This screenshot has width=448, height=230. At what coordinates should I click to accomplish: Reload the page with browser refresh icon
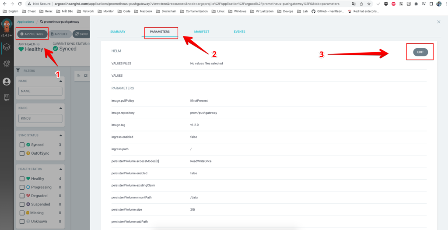[x=20, y=4]
